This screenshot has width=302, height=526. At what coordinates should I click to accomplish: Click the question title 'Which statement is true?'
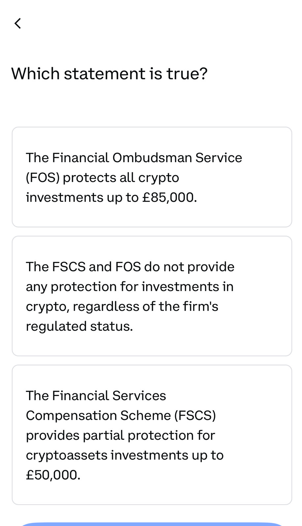click(x=109, y=73)
